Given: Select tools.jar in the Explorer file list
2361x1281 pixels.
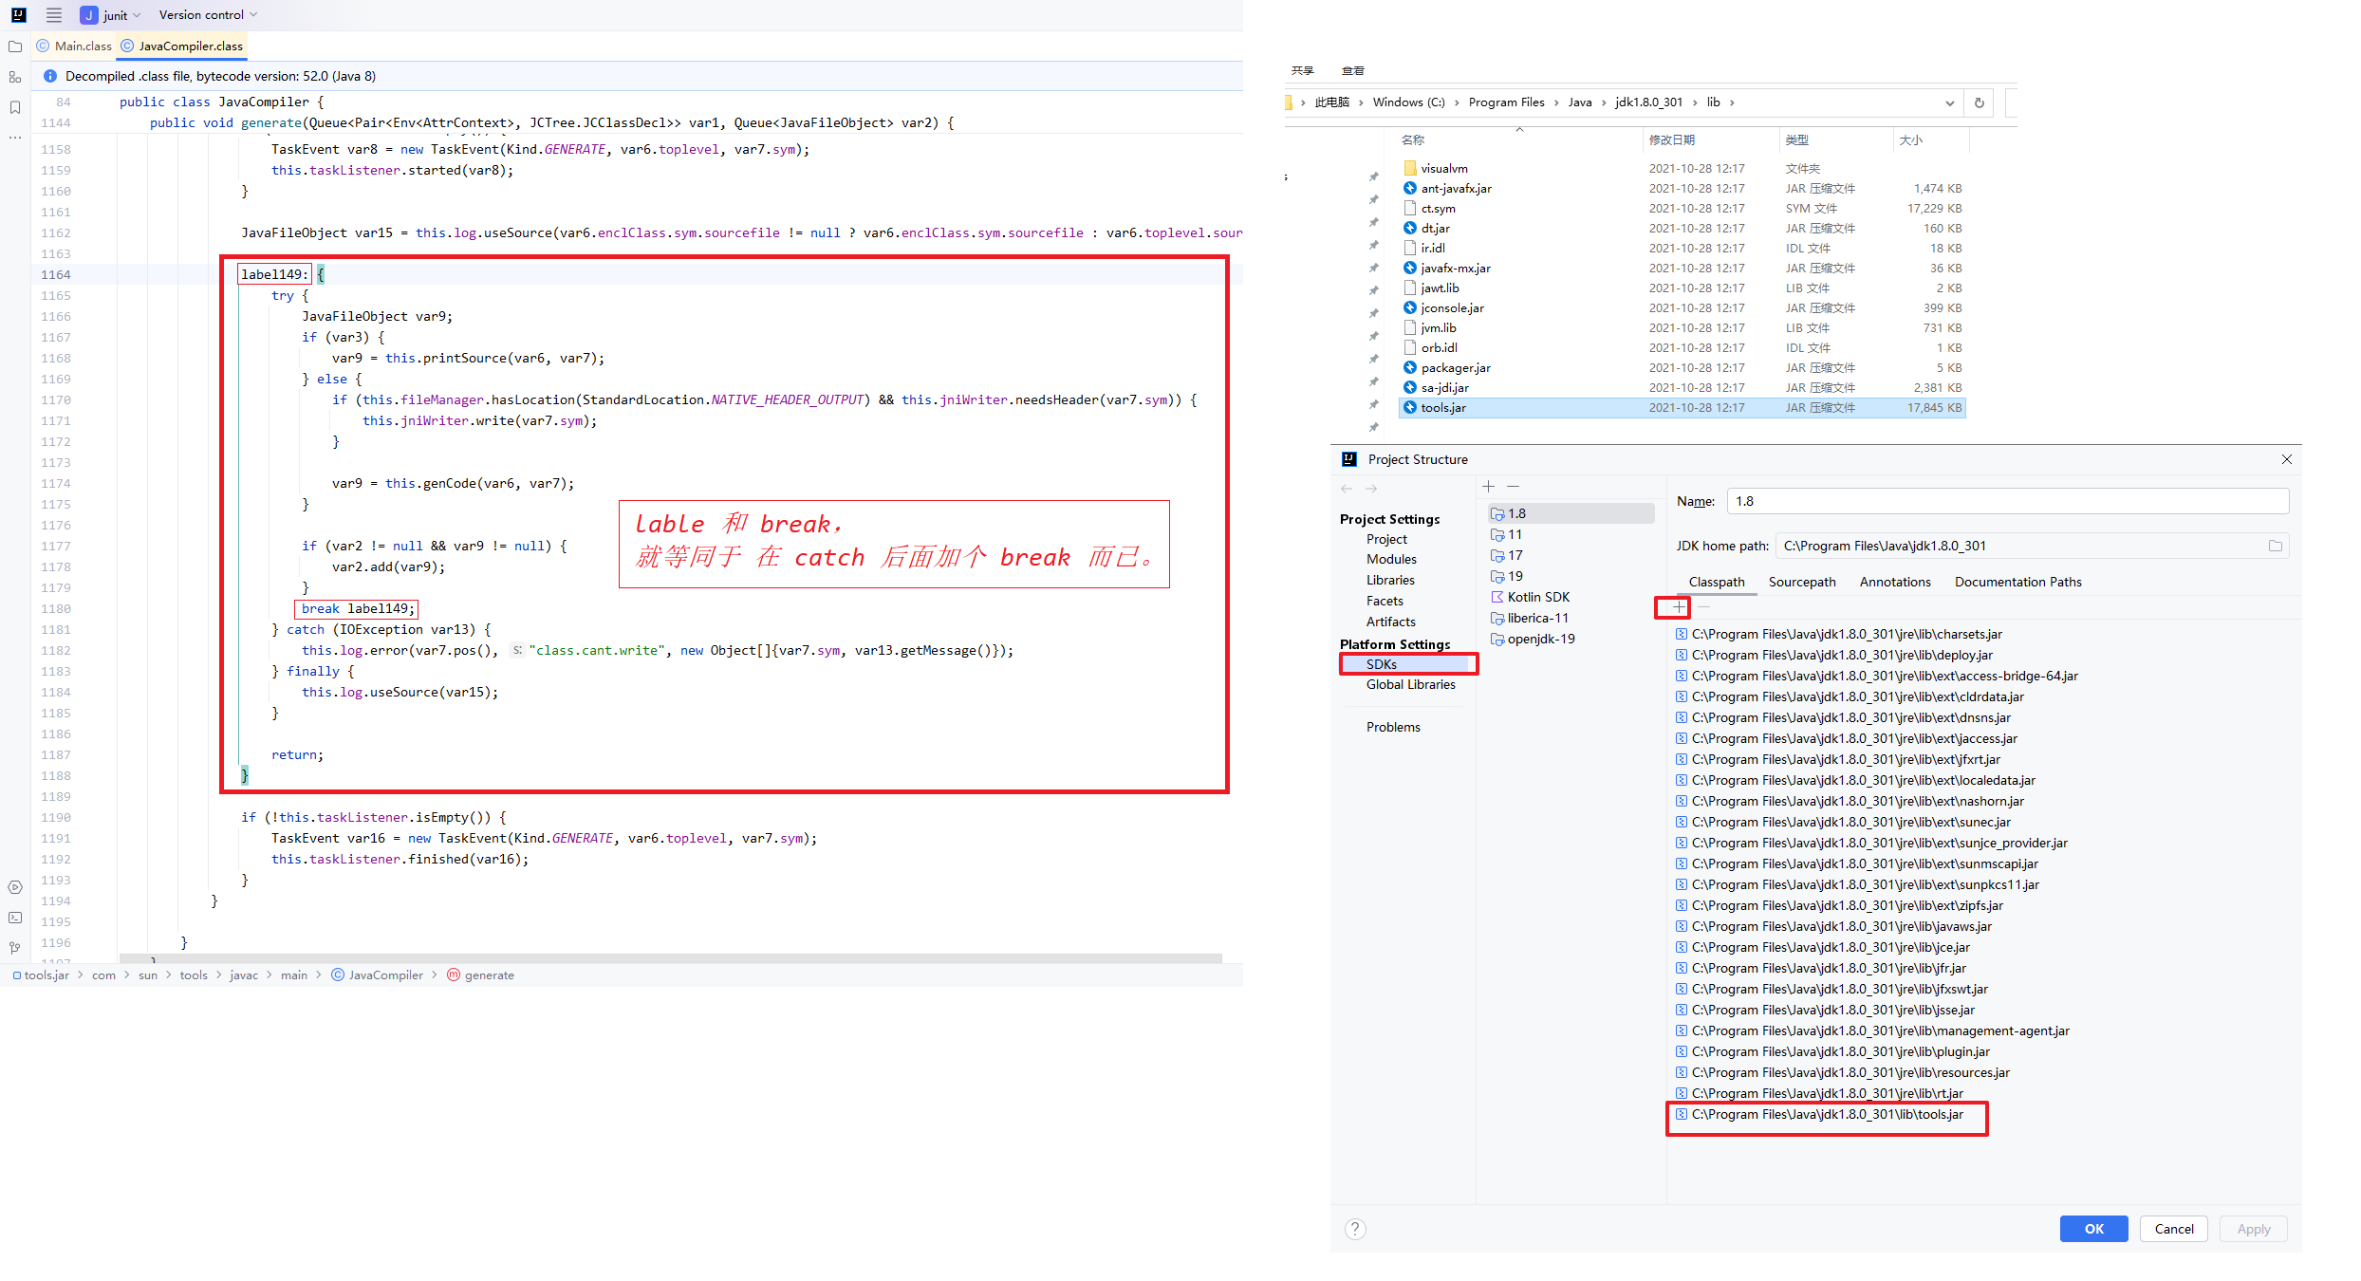Looking at the screenshot, I should coord(1682,408).
